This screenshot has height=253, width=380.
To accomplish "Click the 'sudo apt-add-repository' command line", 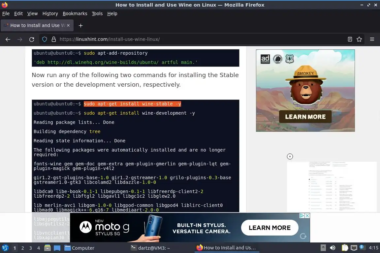I will coord(91,53).
